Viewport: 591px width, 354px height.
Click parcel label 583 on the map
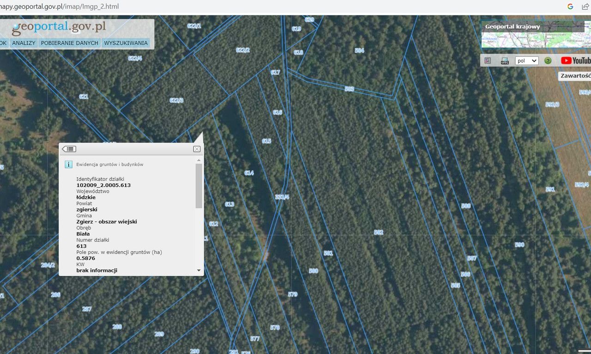[349, 89]
